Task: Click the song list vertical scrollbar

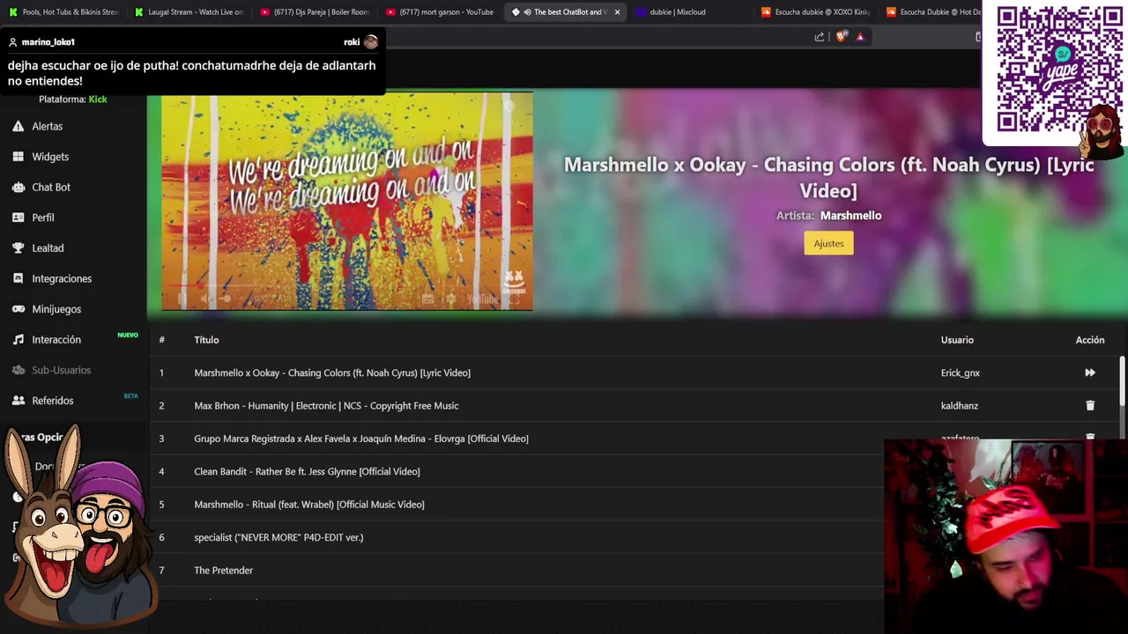Action: click(x=1122, y=380)
